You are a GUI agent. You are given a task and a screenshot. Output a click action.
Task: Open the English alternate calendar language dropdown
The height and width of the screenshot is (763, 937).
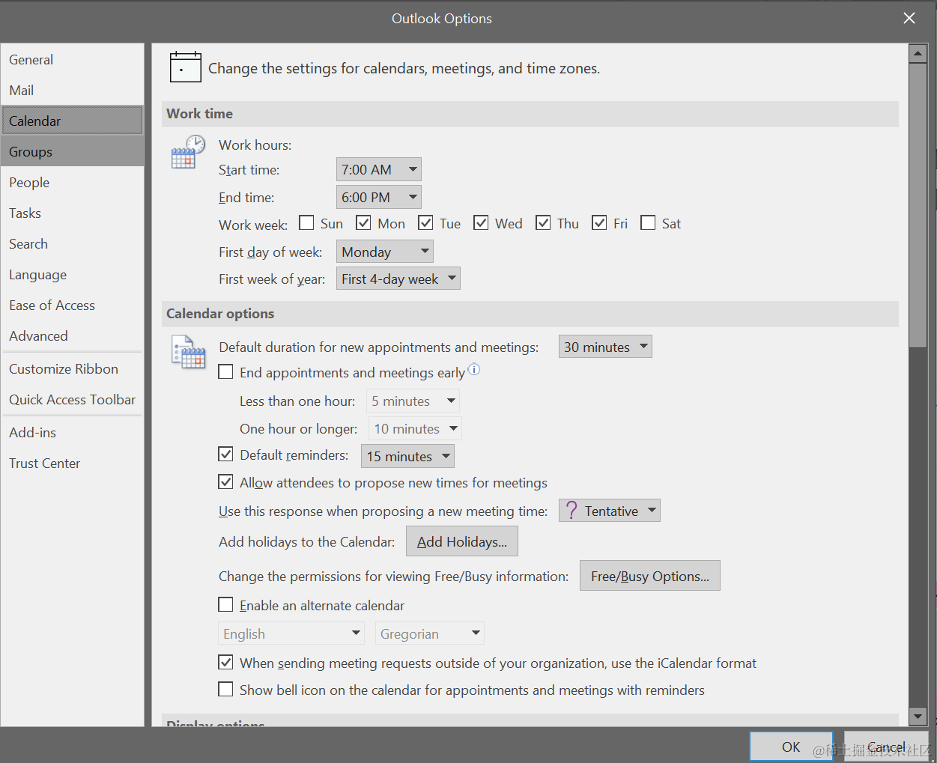click(x=291, y=633)
